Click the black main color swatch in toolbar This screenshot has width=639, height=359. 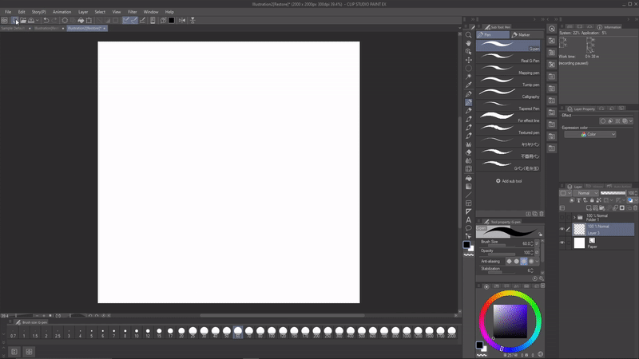(466, 244)
